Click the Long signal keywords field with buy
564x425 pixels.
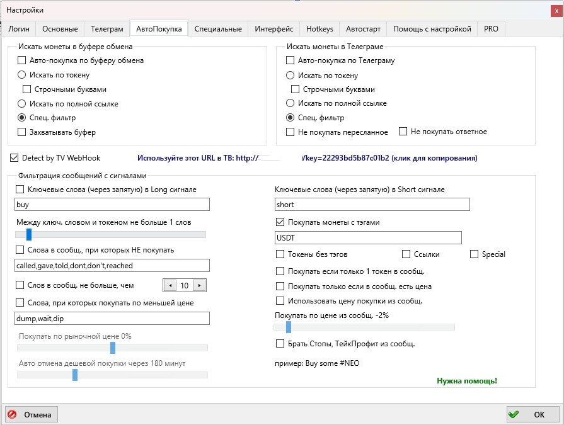112,205
